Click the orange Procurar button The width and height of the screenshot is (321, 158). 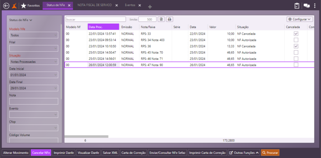coord(270,153)
